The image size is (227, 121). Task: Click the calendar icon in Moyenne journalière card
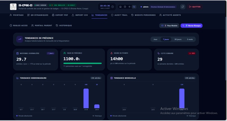click(17, 53)
